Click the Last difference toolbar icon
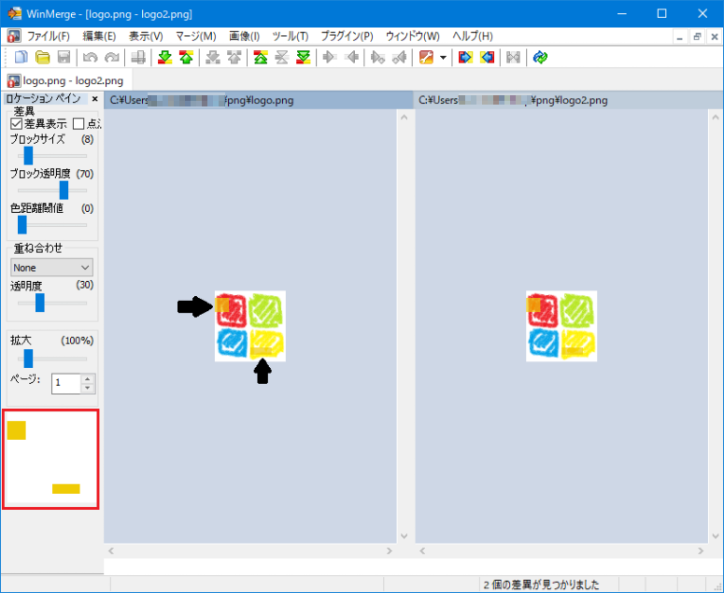Image resolution: width=724 pixels, height=593 pixels. 303,58
